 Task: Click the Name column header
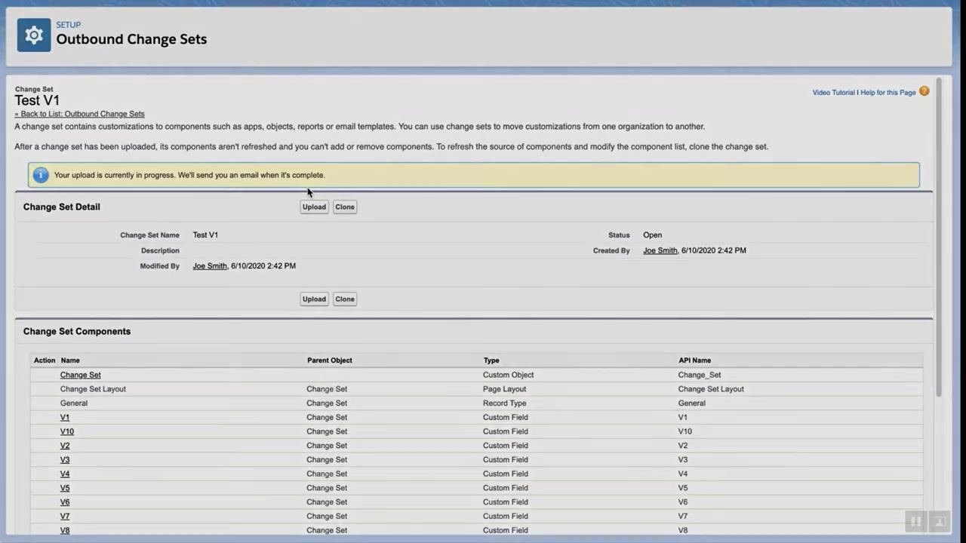70,360
